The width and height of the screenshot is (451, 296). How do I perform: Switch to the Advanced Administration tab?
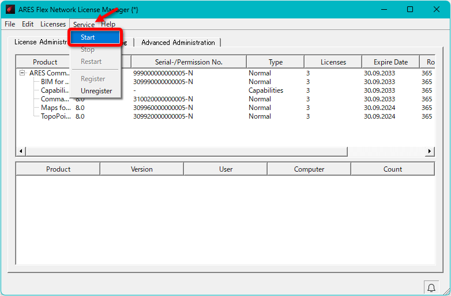[x=178, y=43]
